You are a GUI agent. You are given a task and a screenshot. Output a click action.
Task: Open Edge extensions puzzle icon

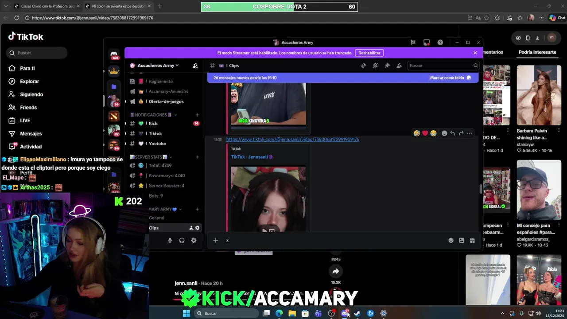(497, 18)
